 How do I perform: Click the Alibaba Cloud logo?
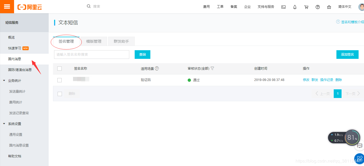[29, 7]
